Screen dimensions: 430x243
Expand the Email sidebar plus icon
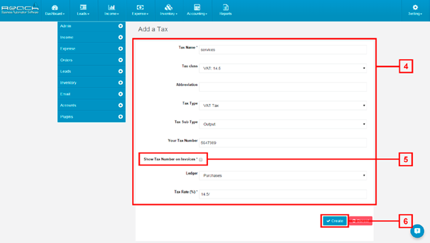(x=121, y=94)
